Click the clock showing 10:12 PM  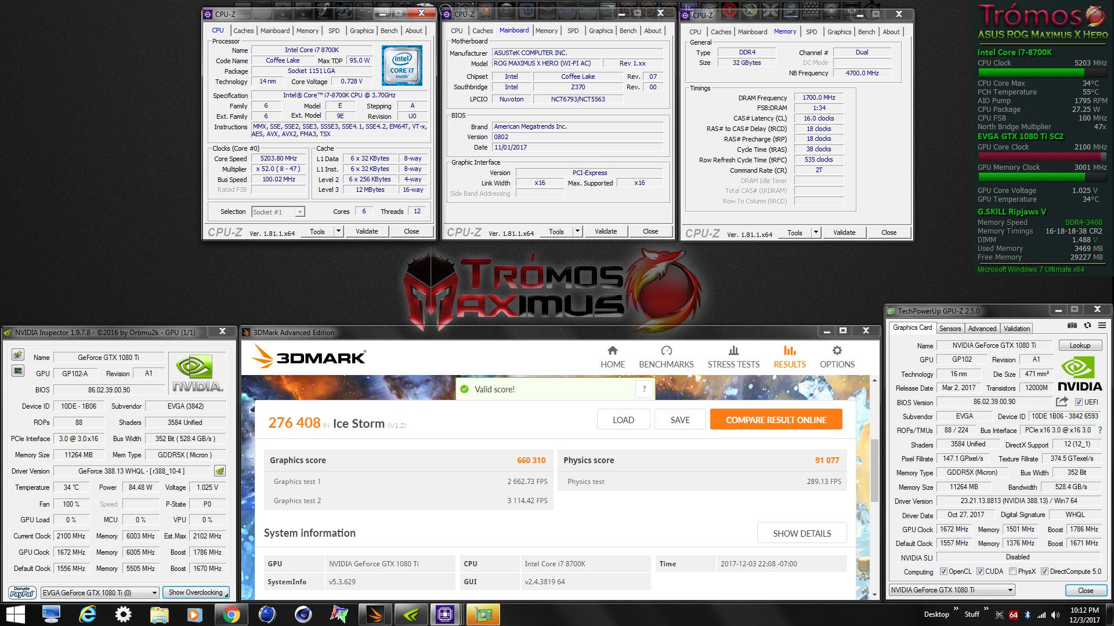click(1084, 610)
